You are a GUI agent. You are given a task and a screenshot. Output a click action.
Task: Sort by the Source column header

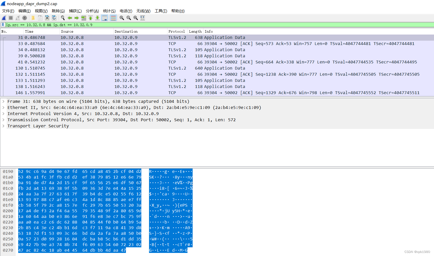point(87,31)
